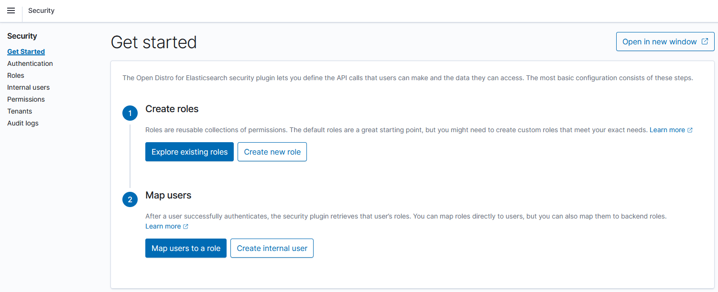This screenshot has width=718, height=292.
Task: Click external link icon in Open in new window
Action: click(x=705, y=42)
